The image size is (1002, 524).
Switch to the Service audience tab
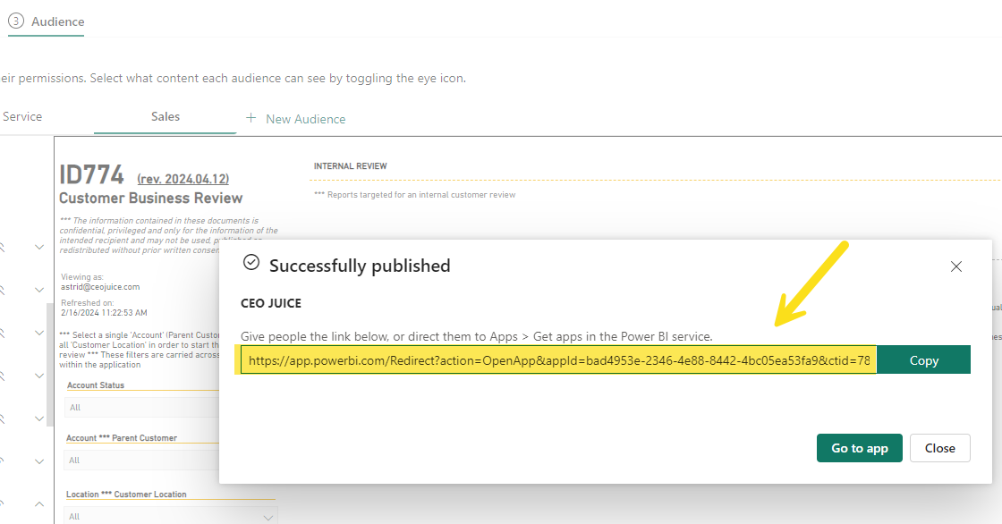pos(22,116)
